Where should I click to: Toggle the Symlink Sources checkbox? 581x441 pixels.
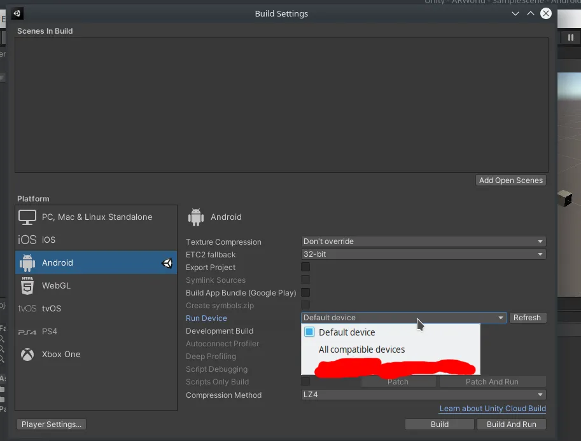point(305,280)
